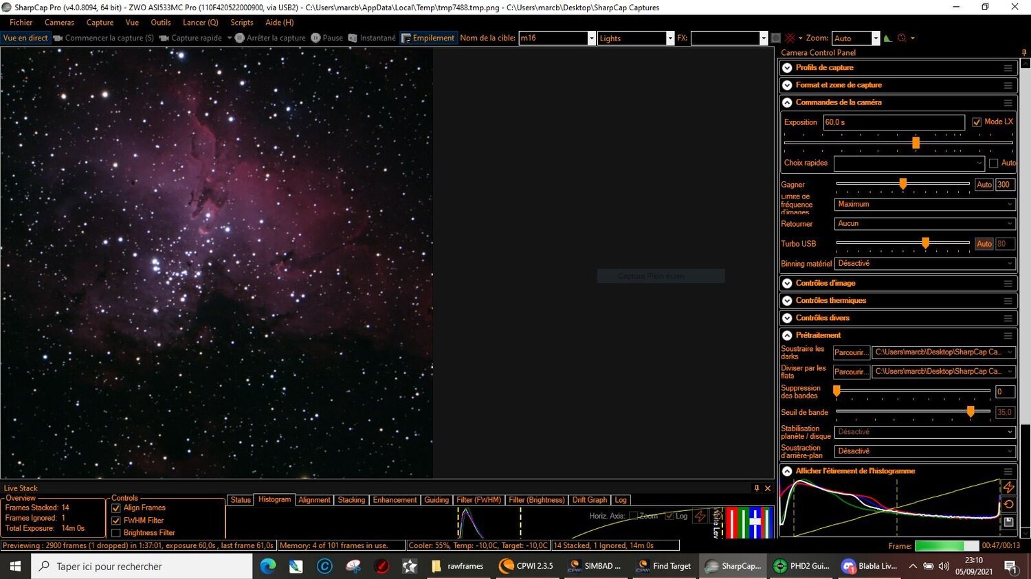
Task: Click the Auto button next to Gagner
Action: [x=984, y=185]
